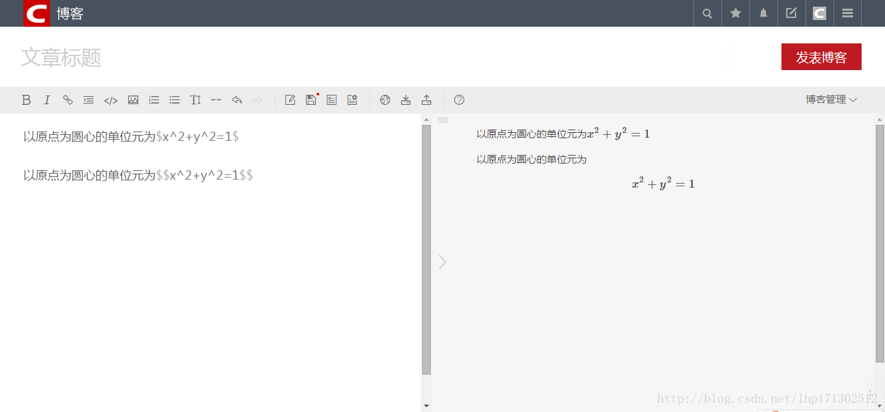The height and width of the screenshot is (412, 885).
Task: Click the editor line with $$x^2+y^2=1$$
Action: (x=138, y=176)
